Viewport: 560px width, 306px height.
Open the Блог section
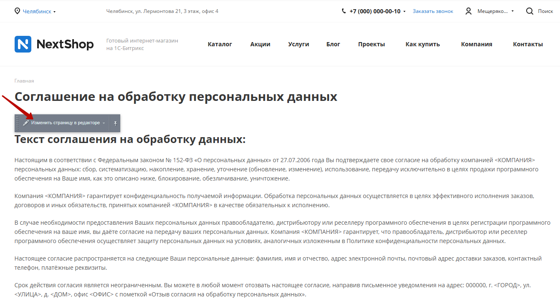[333, 44]
